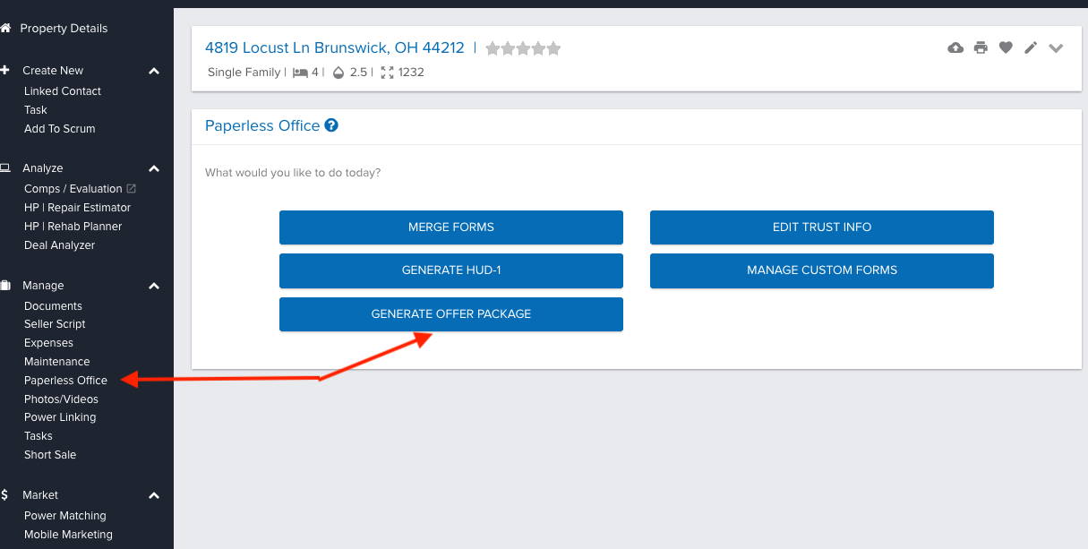Click the printer icon
This screenshot has height=549, width=1088.
coord(981,48)
